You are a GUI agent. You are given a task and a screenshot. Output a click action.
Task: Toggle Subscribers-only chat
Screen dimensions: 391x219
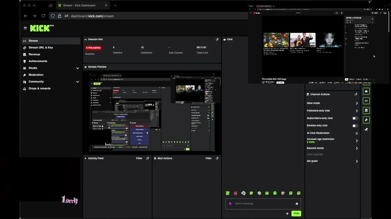(355, 118)
